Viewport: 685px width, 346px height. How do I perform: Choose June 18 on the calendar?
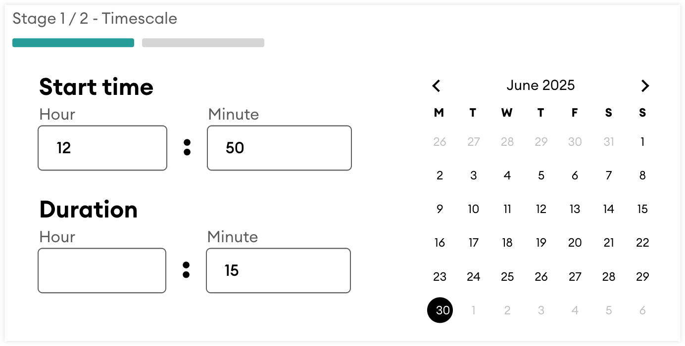507,243
